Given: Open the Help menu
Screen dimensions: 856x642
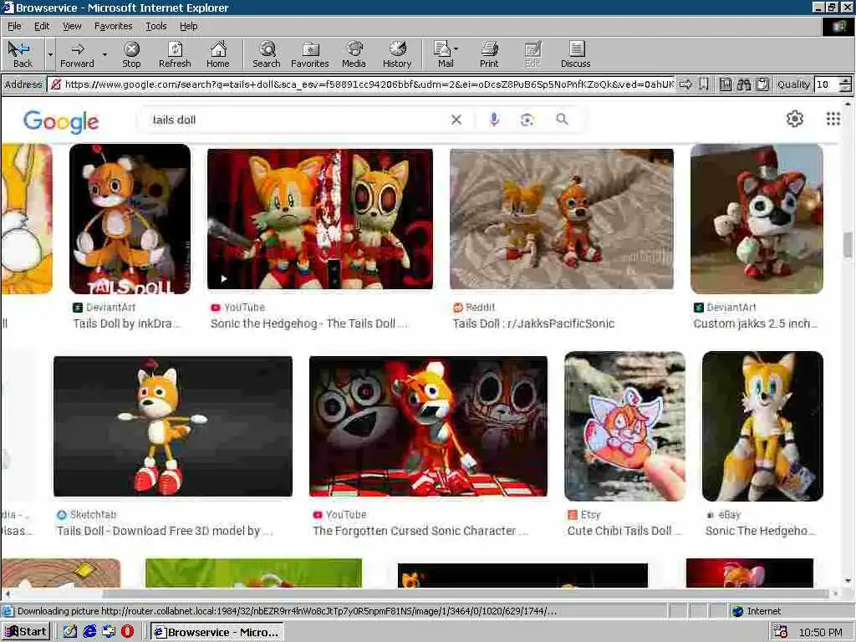Looking at the screenshot, I should click(x=188, y=26).
